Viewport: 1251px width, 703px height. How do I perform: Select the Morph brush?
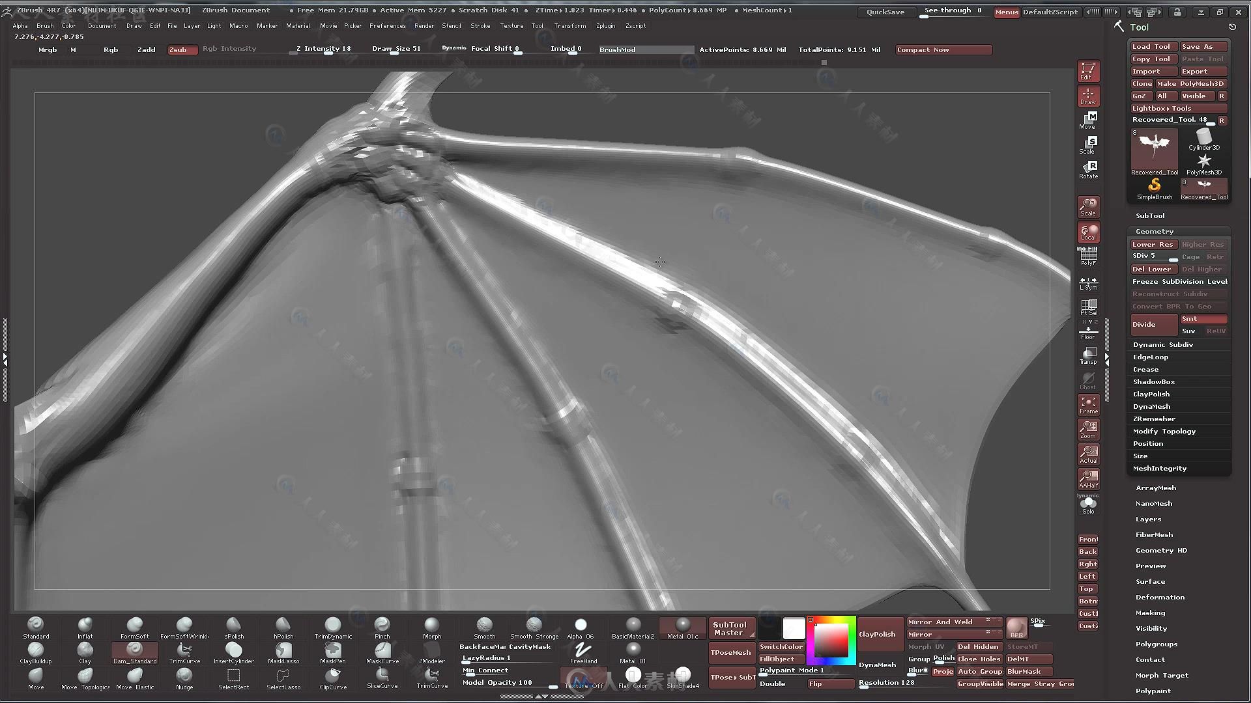(x=432, y=628)
